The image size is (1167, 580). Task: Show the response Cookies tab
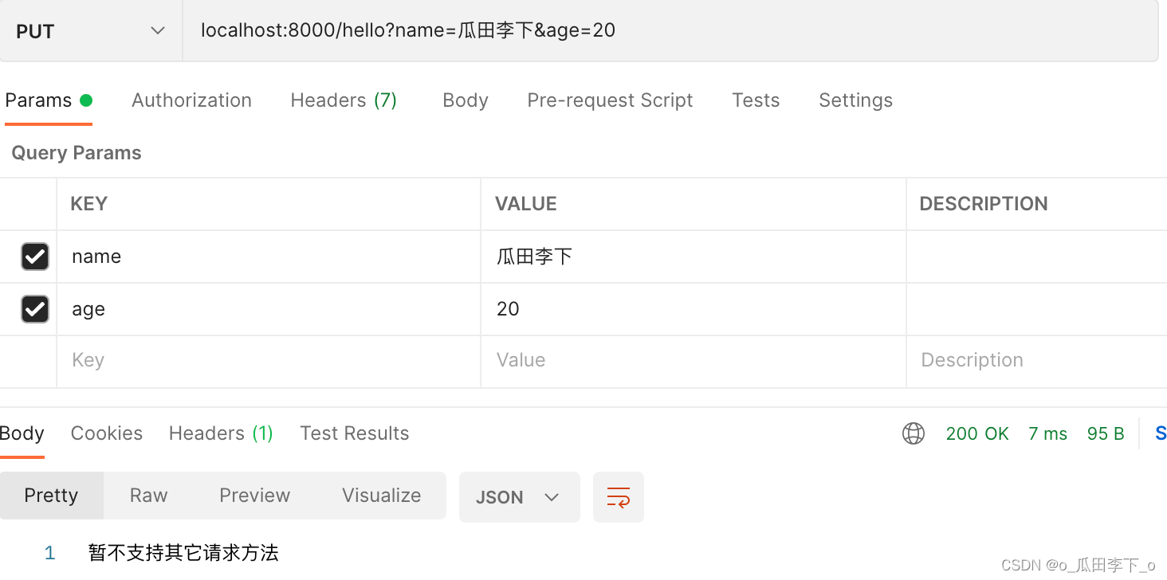pos(107,433)
